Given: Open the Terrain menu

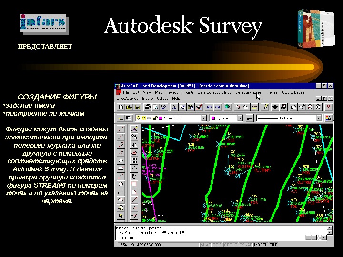Looking at the screenshot, I should pyautogui.click(x=273, y=92).
